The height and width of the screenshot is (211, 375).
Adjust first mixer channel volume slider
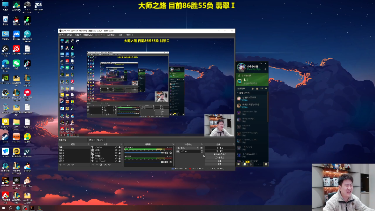click(144, 153)
